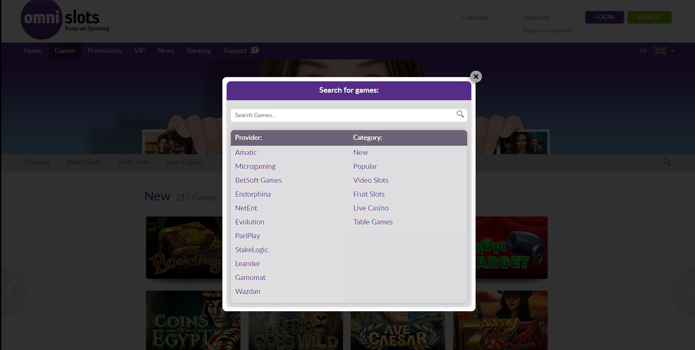The image size is (695, 350).
Task: Click the UK flag language icon
Action: click(x=660, y=51)
